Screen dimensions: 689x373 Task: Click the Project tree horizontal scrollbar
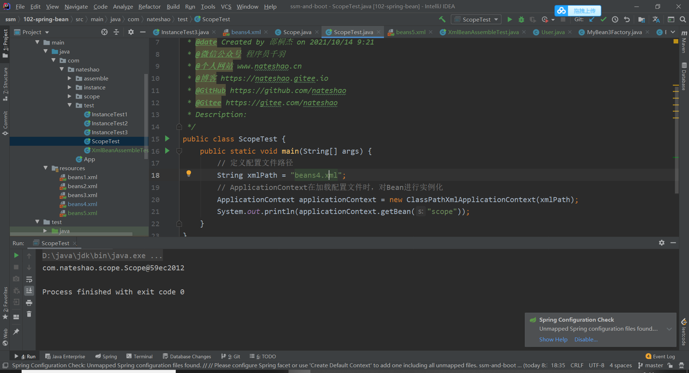click(71, 234)
